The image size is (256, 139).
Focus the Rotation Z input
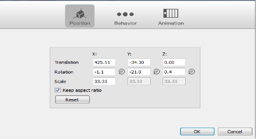(x=174, y=72)
